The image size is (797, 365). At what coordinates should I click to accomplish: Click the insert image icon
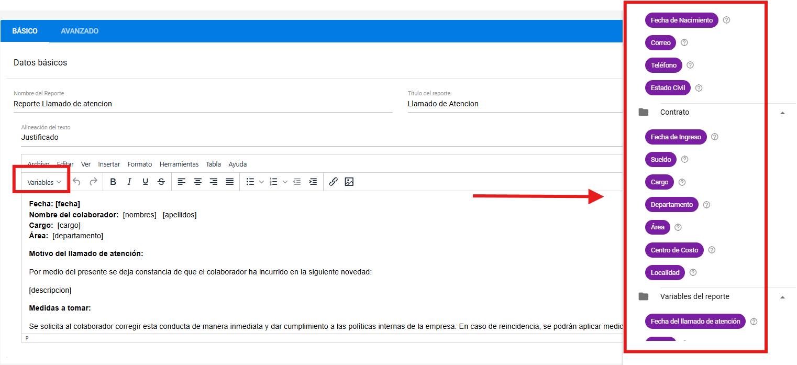(349, 182)
